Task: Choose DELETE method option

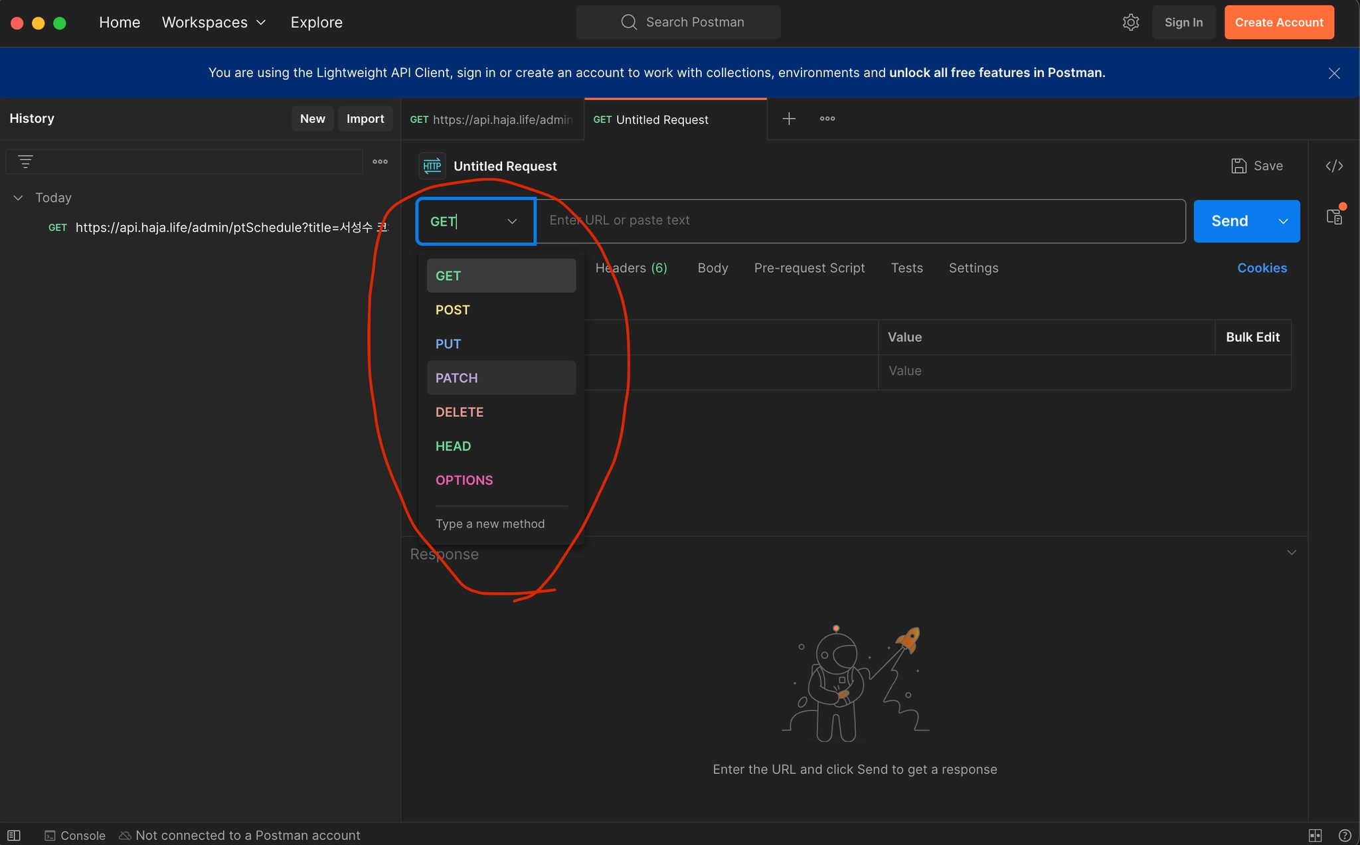Action: coord(460,412)
